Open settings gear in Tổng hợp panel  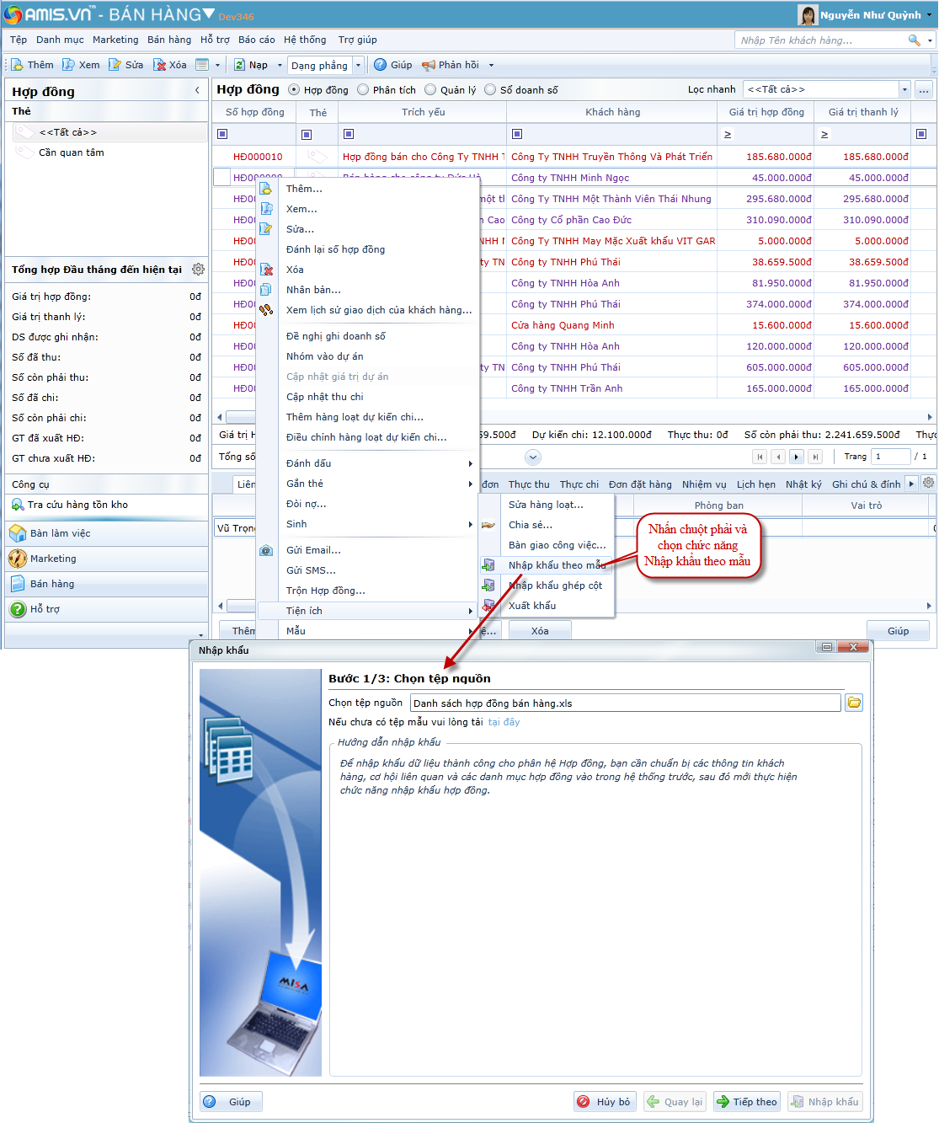198,270
